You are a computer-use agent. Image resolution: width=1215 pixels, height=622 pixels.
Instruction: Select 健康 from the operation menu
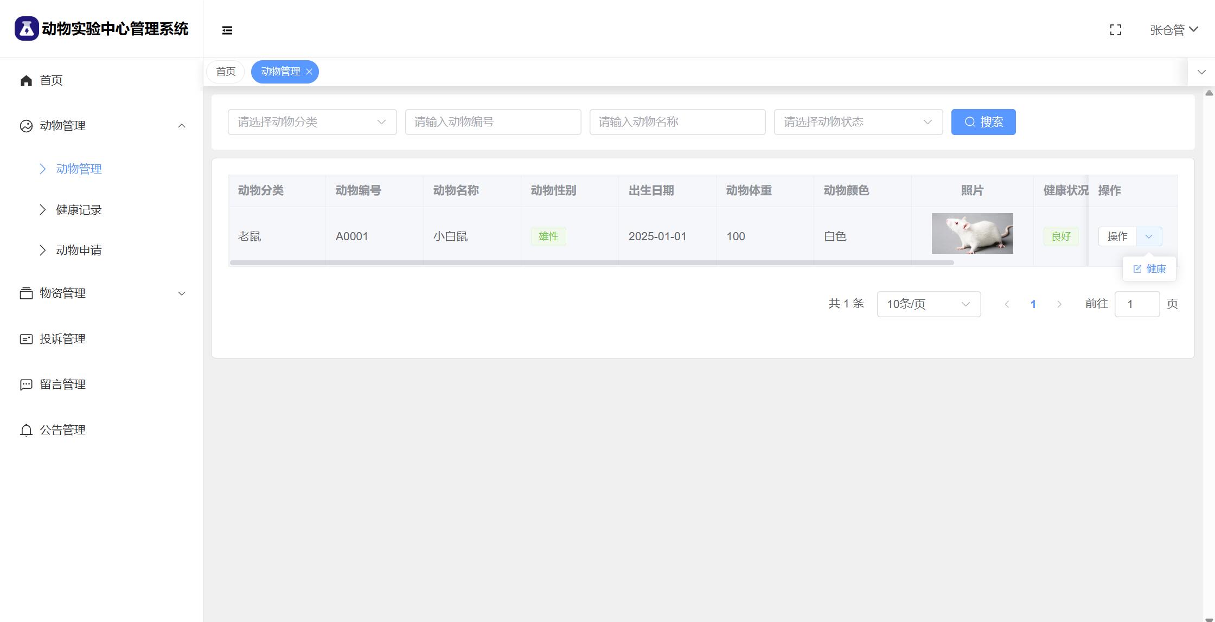1149,269
